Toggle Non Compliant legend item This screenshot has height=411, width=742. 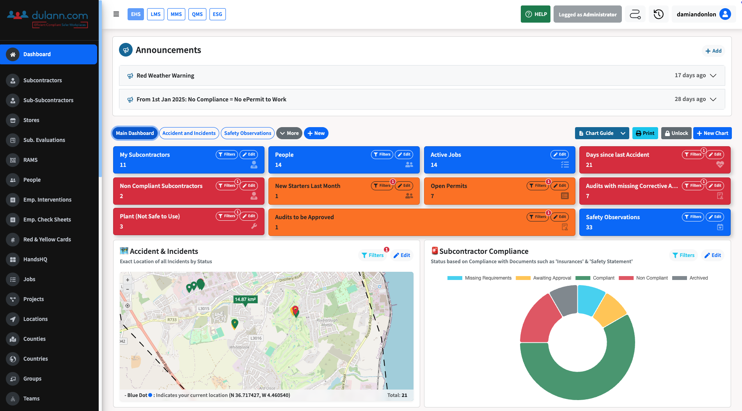pyautogui.click(x=643, y=278)
